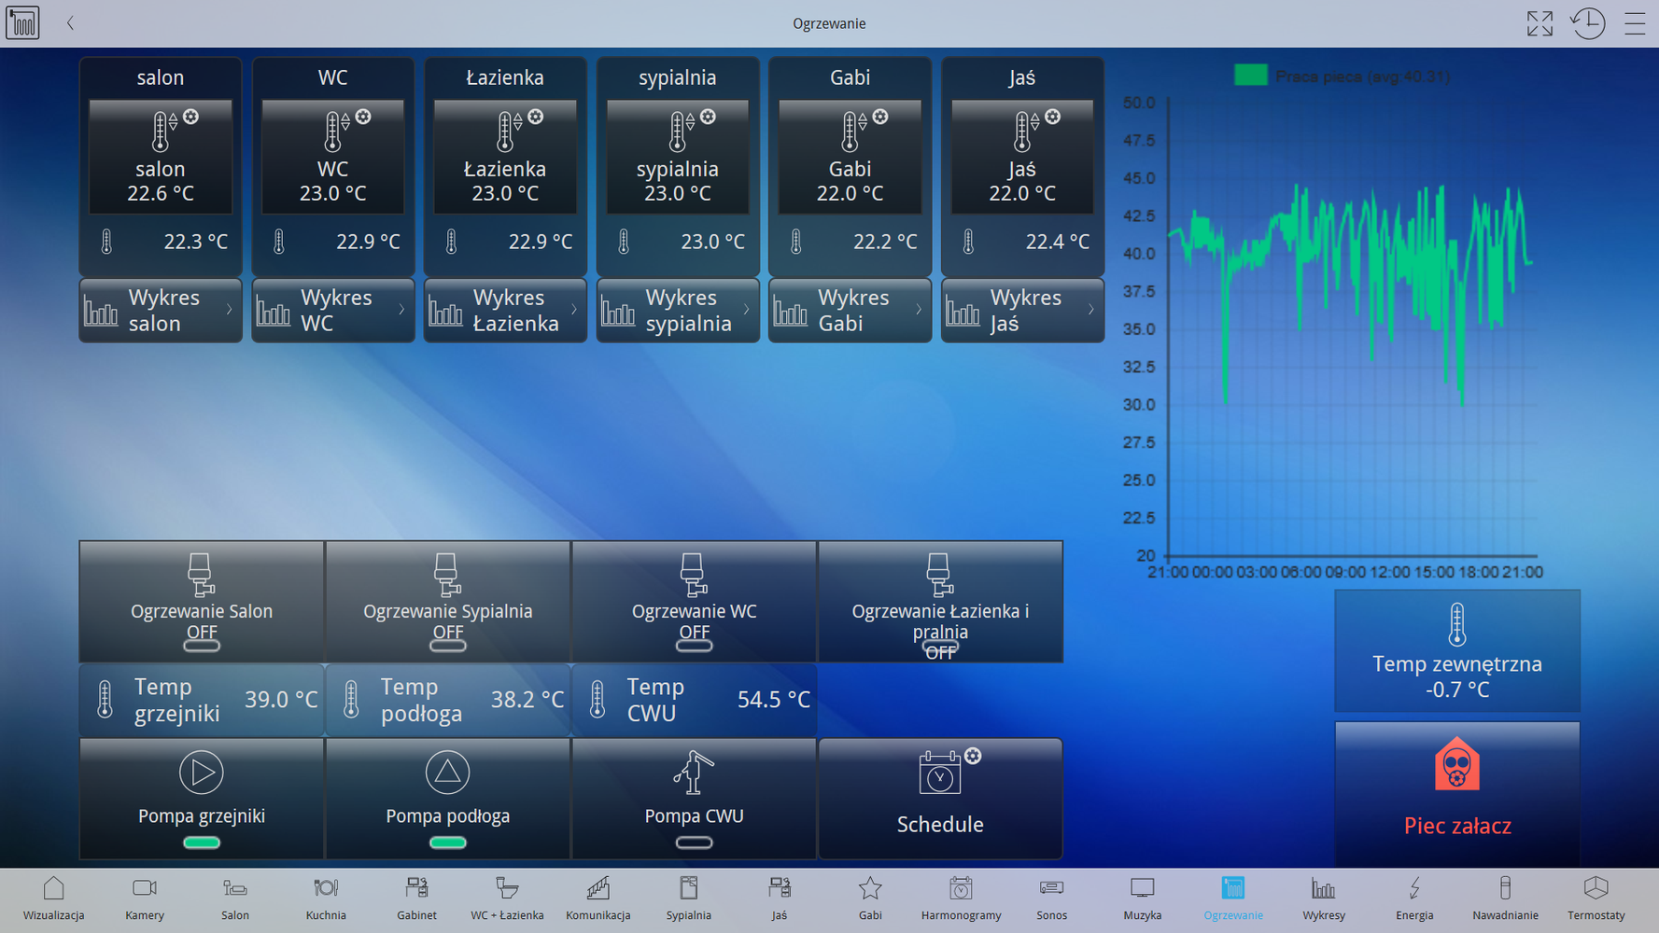Click the Piec załacz furnace icon
The height and width of the screenshot is (933, 1659).
coord(1456,767)
